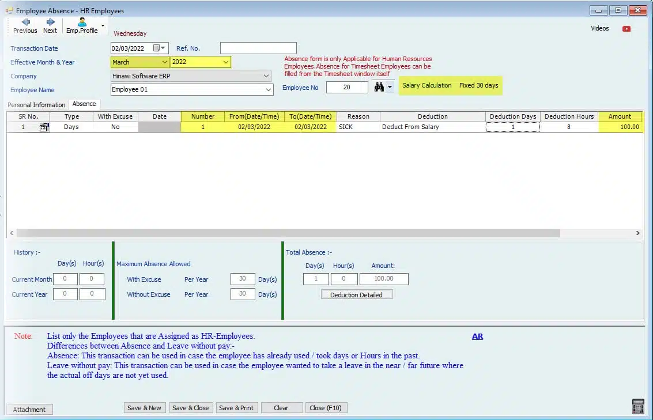Open Effective Year dropdown (2022)
Screen dimensions: 653x420
(x=201, y=62)
